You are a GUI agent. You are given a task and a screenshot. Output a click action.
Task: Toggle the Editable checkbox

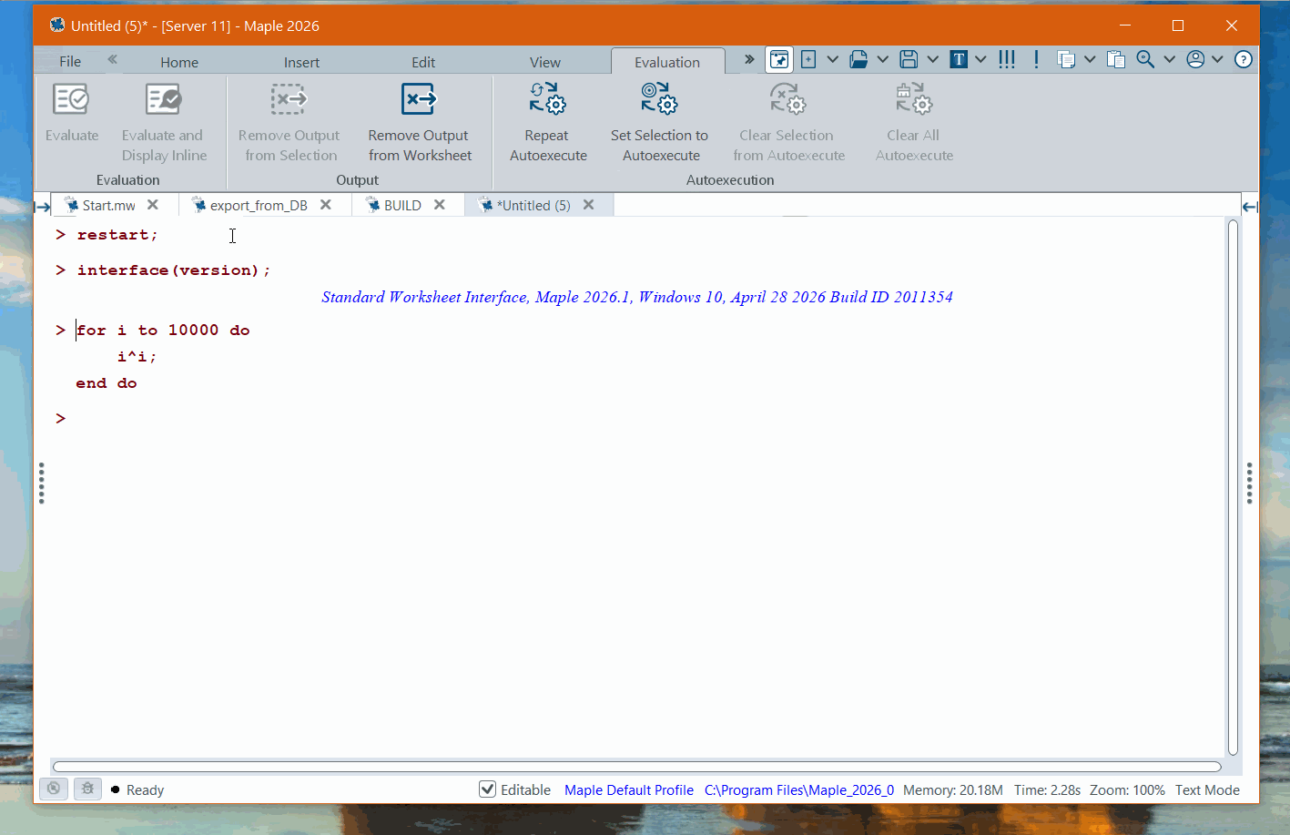(x=488, y=789)
